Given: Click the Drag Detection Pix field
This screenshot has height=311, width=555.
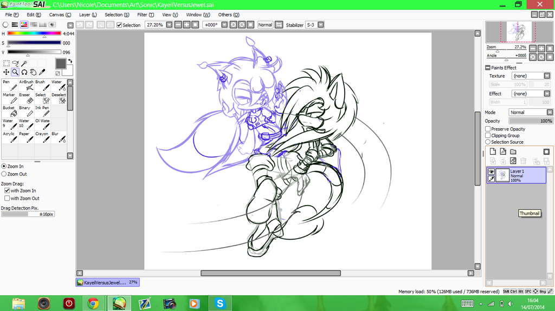Looking at the screenshot, I should [x=28, y=214].
